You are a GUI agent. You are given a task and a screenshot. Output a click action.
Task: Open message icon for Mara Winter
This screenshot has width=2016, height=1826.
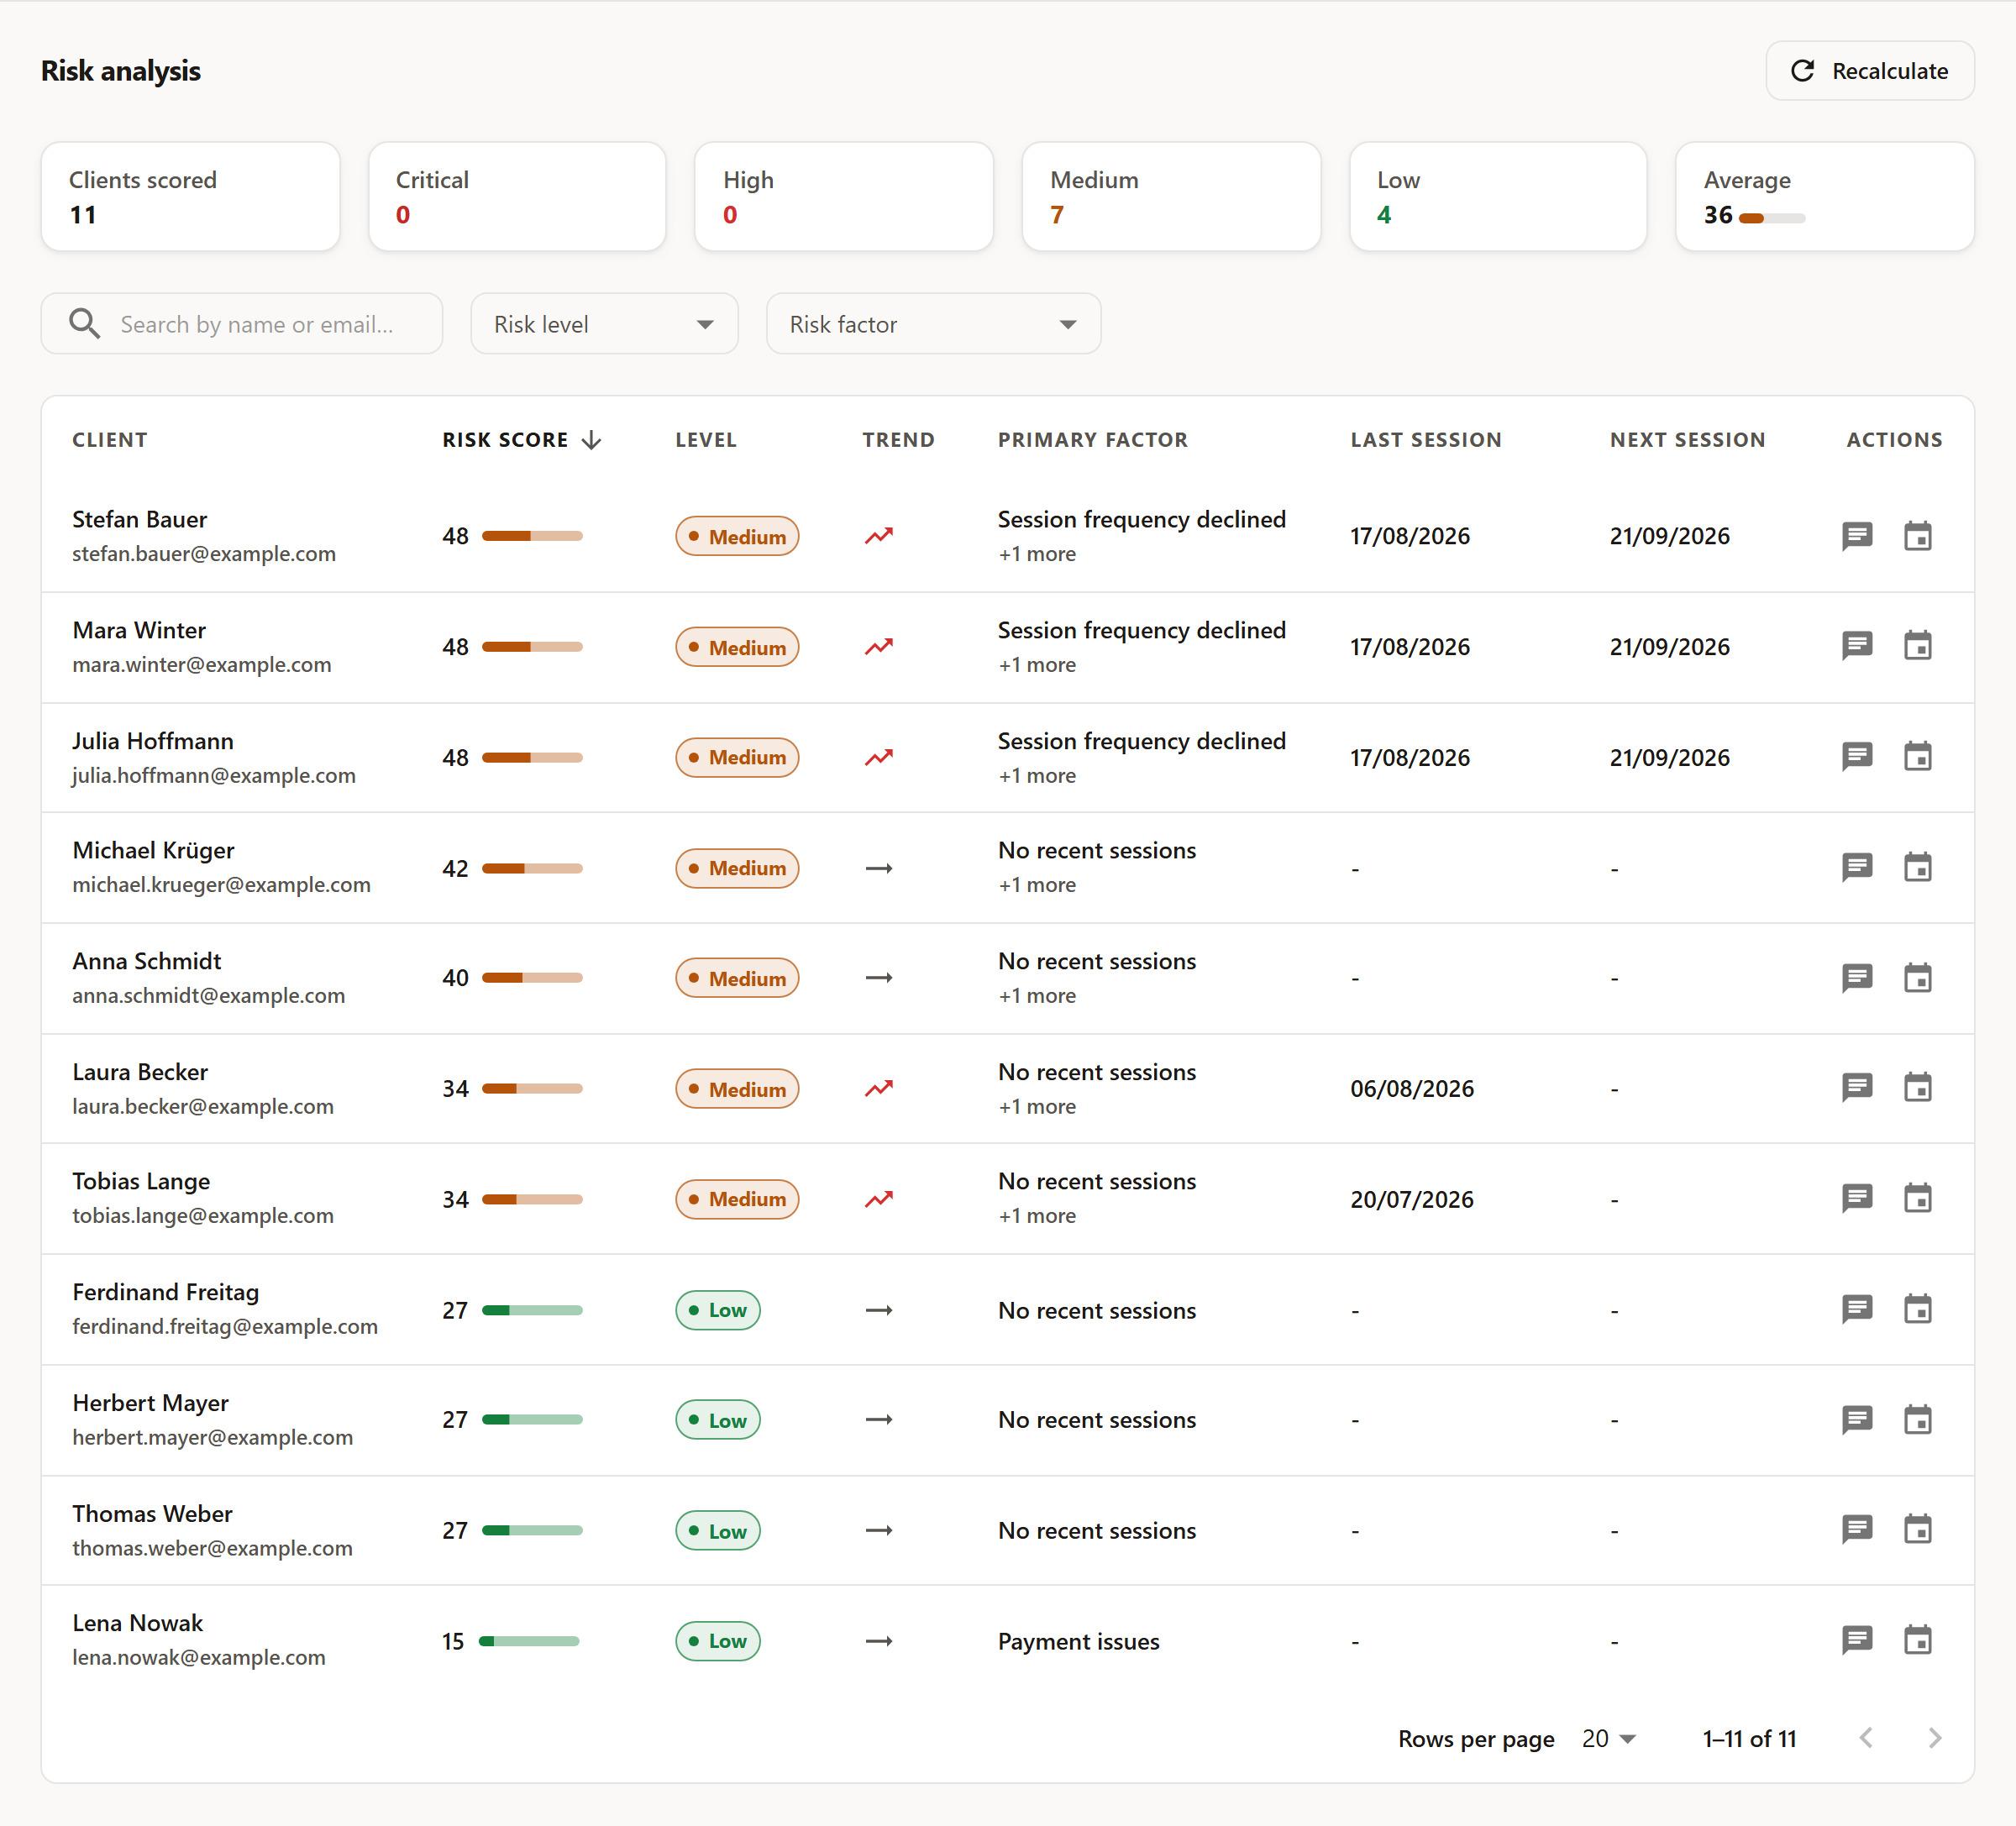pyautogui.click(x=1857, y=646)
